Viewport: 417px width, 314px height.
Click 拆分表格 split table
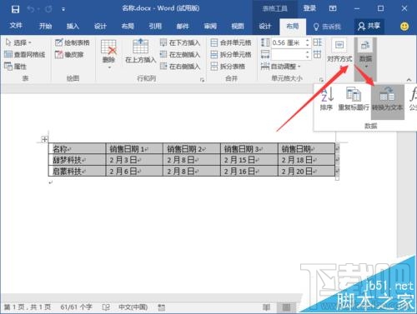[228, 67]
